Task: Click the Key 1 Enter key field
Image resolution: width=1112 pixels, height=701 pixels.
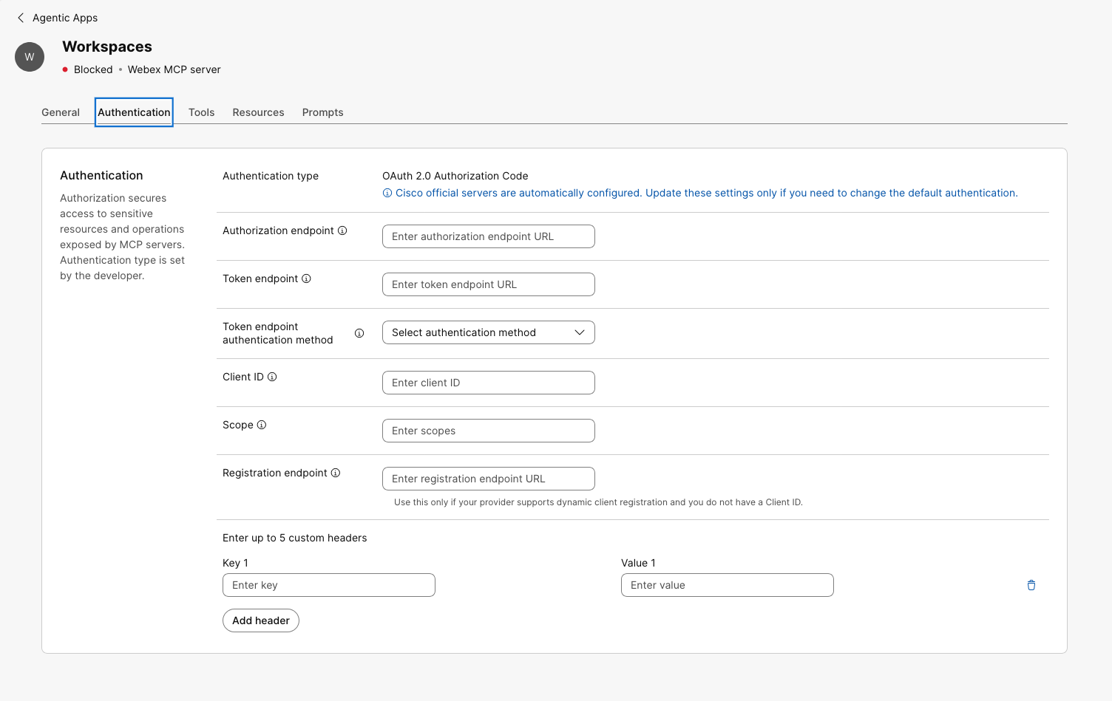Action: (x=329, y=585)
